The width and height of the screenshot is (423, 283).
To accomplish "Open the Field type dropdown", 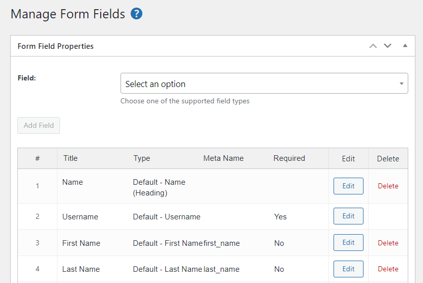I will click(x=264, y=83).
